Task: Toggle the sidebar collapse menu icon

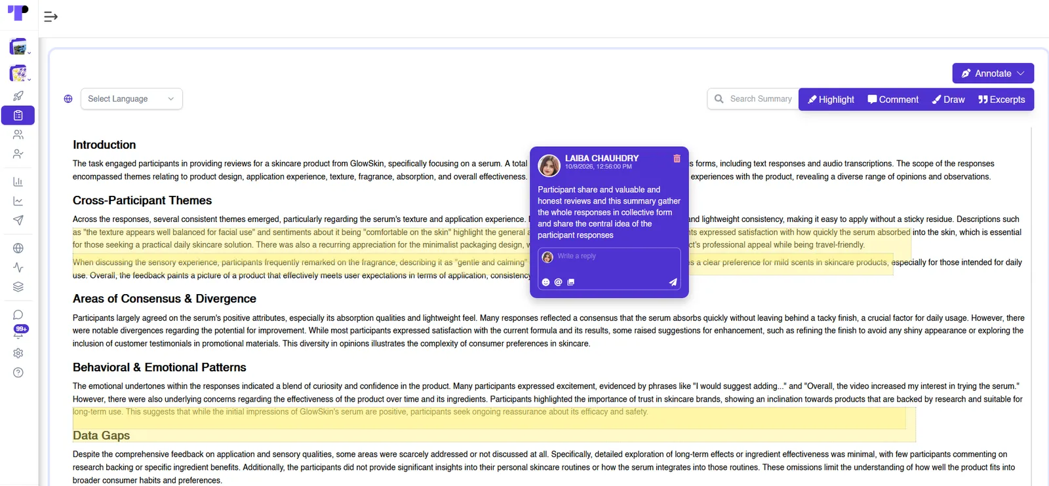Action: tap(50, 16)
